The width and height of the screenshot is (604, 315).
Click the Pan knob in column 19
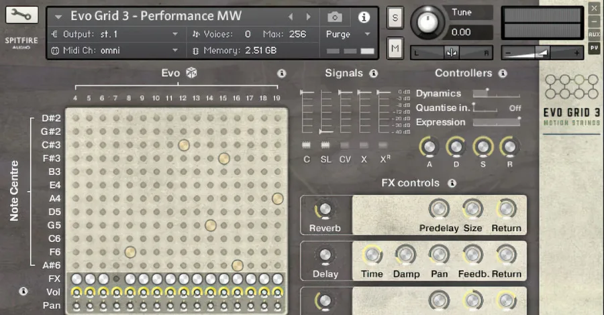coord(277,306)
